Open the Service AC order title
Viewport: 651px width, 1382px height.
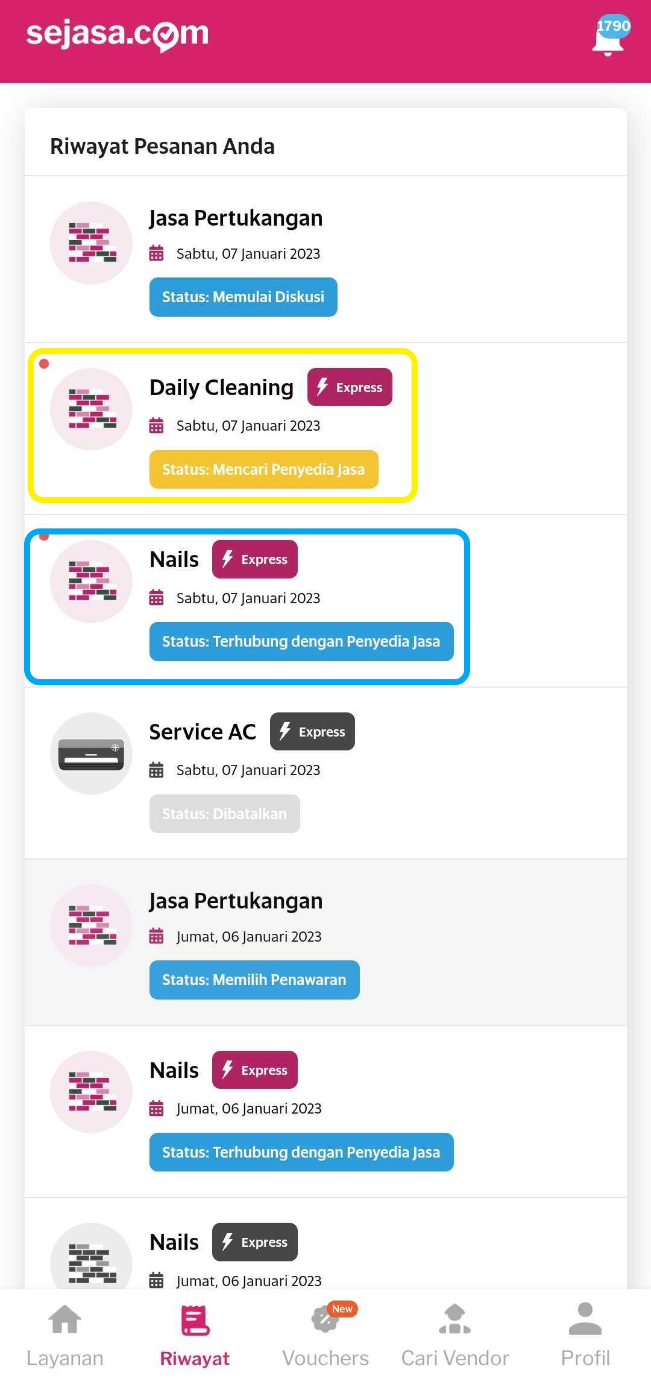[x=203, y=732]
